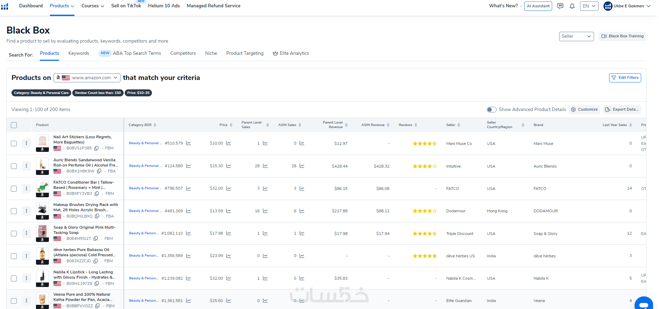The width and height of the screenshot is (659, 309).
Task: Check the Auric Blends Sandalwood Vanilla row
Action: [14, 166]
